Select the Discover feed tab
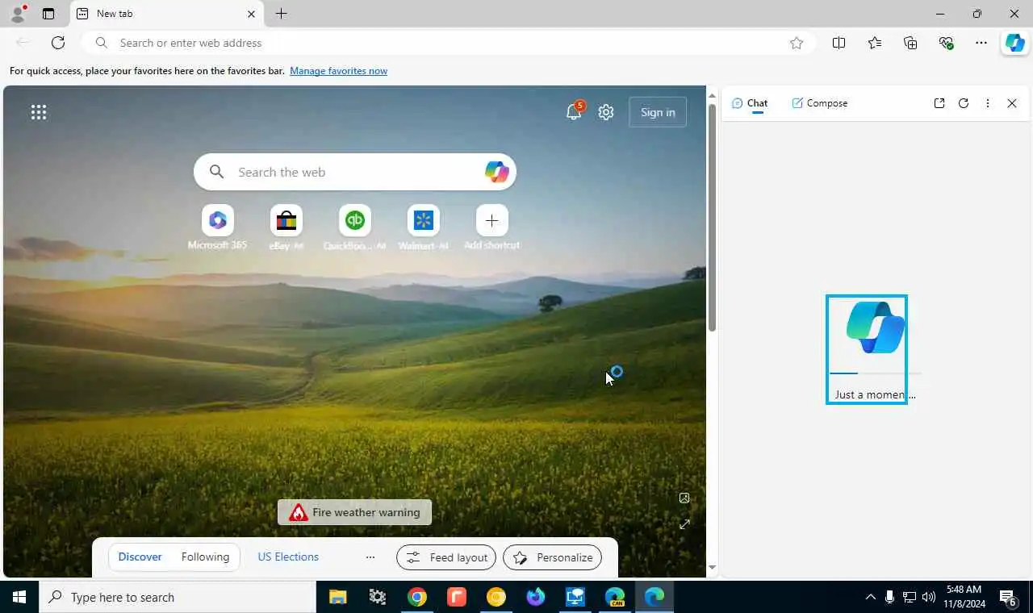This screenshot has width=1033, height=613. click(x=140, y=557)
